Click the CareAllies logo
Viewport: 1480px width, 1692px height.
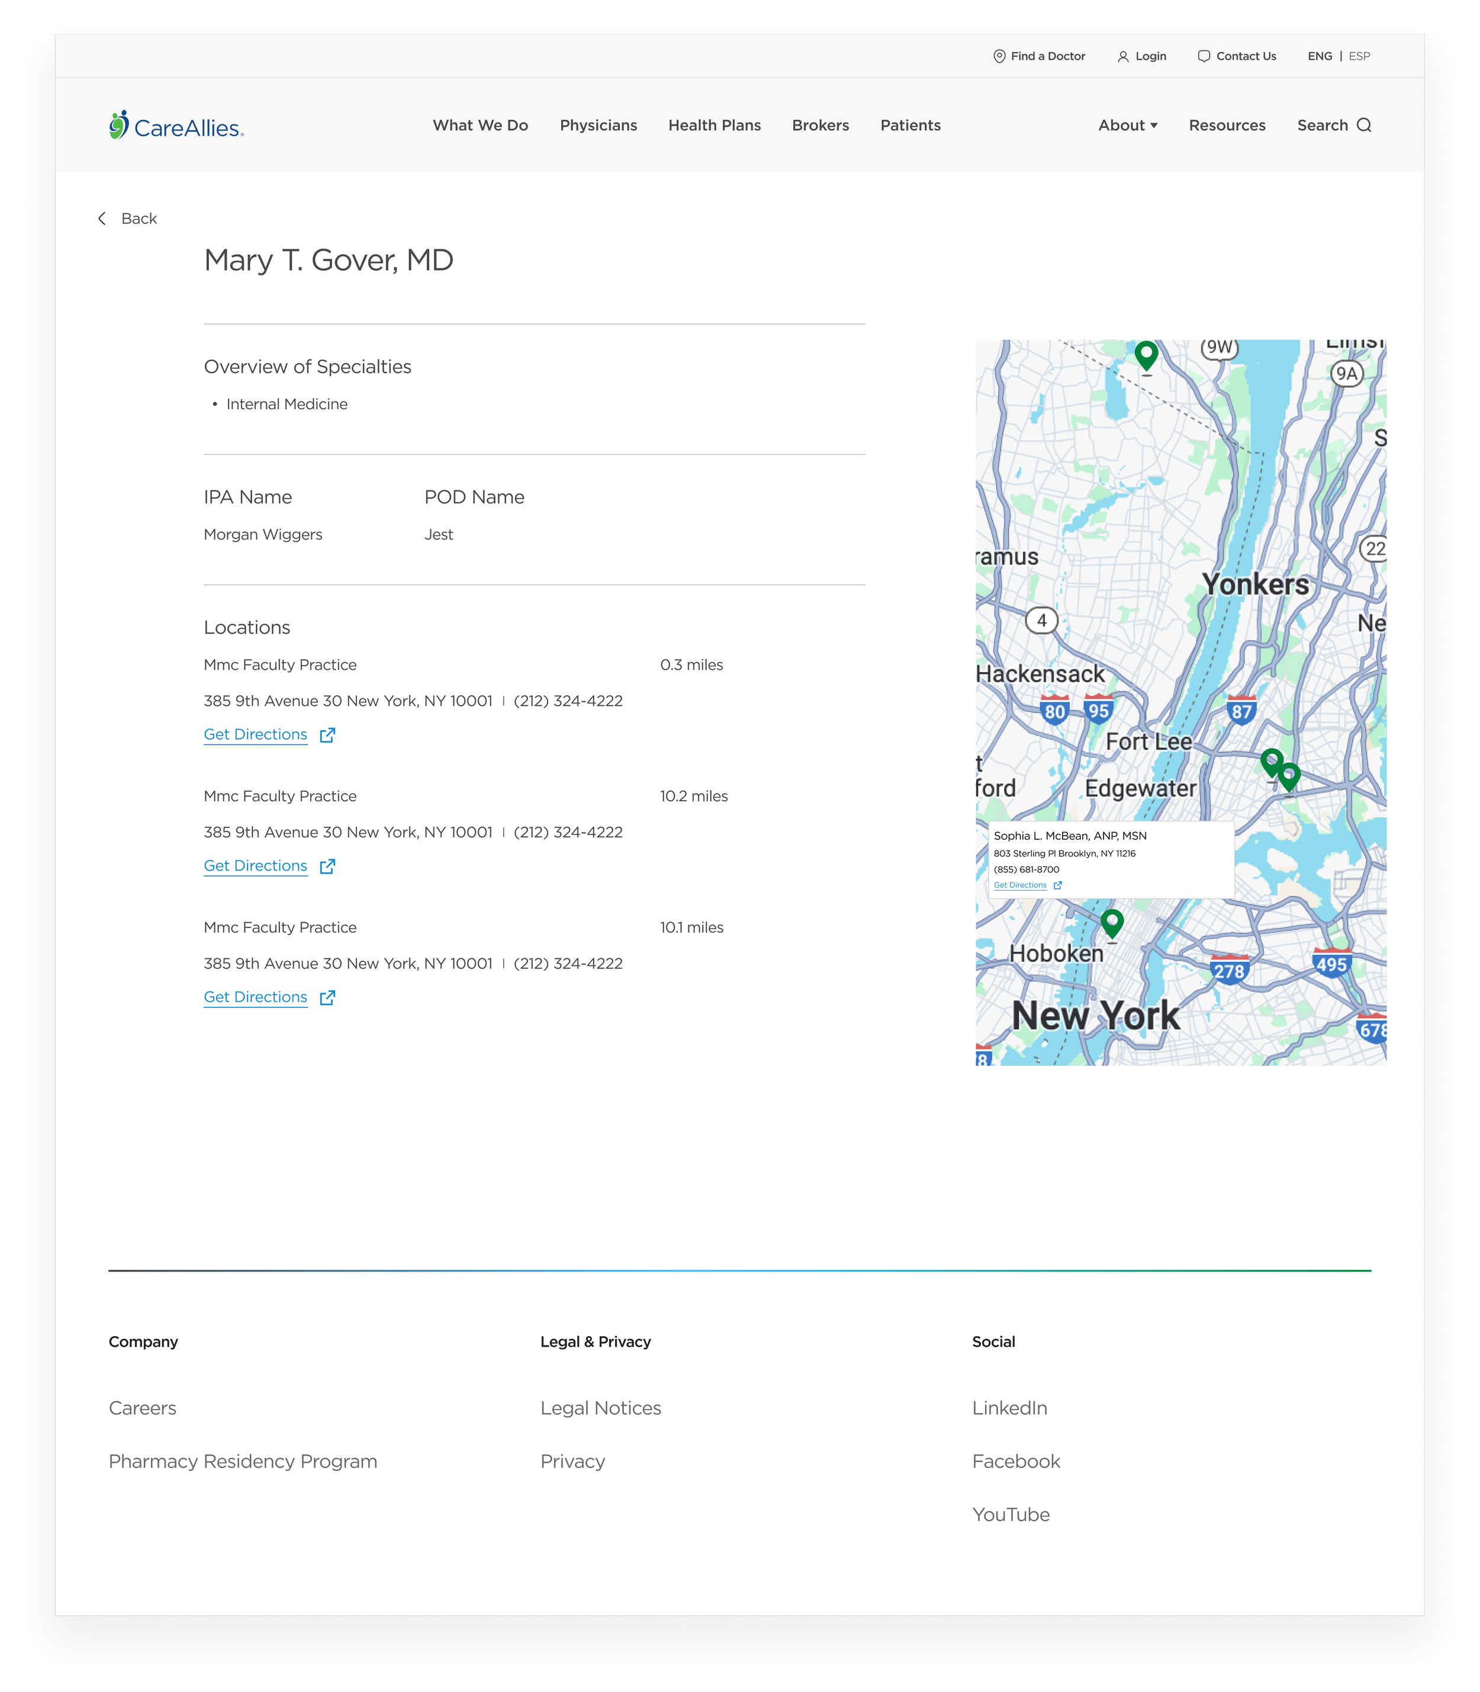point(176,126)
